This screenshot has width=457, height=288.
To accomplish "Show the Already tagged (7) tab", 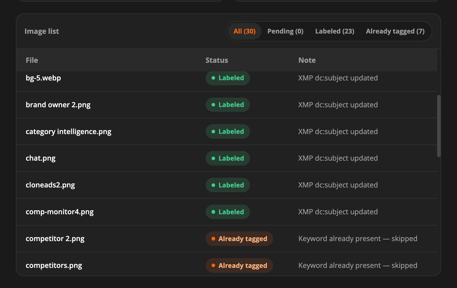I will 395,31.
